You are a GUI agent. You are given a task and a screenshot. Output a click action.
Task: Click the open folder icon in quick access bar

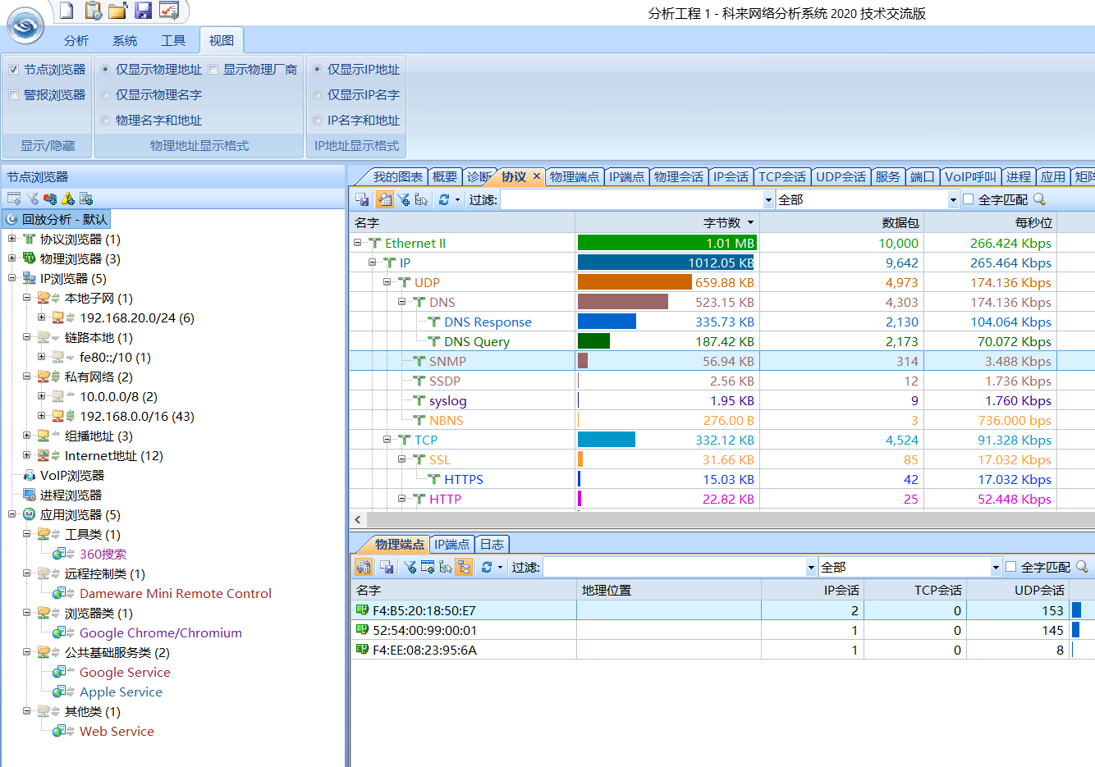118,11
